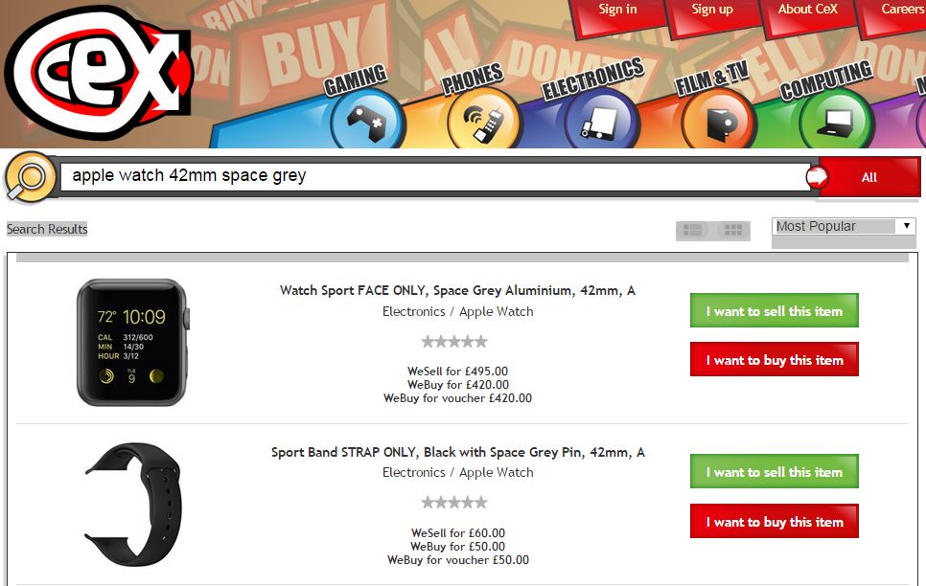This screenshot has height=586, width=926.
Task: Open the About CeX tab
Action: pyautogui.click(x=807, y=10)
